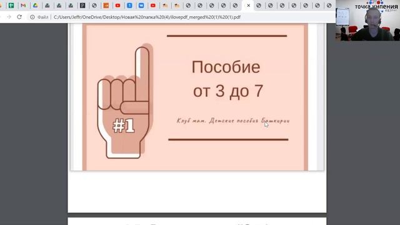Screen dimensions: 400x225
Task: Switch to the Gmail tab
Action: click(x=23, y=6)
